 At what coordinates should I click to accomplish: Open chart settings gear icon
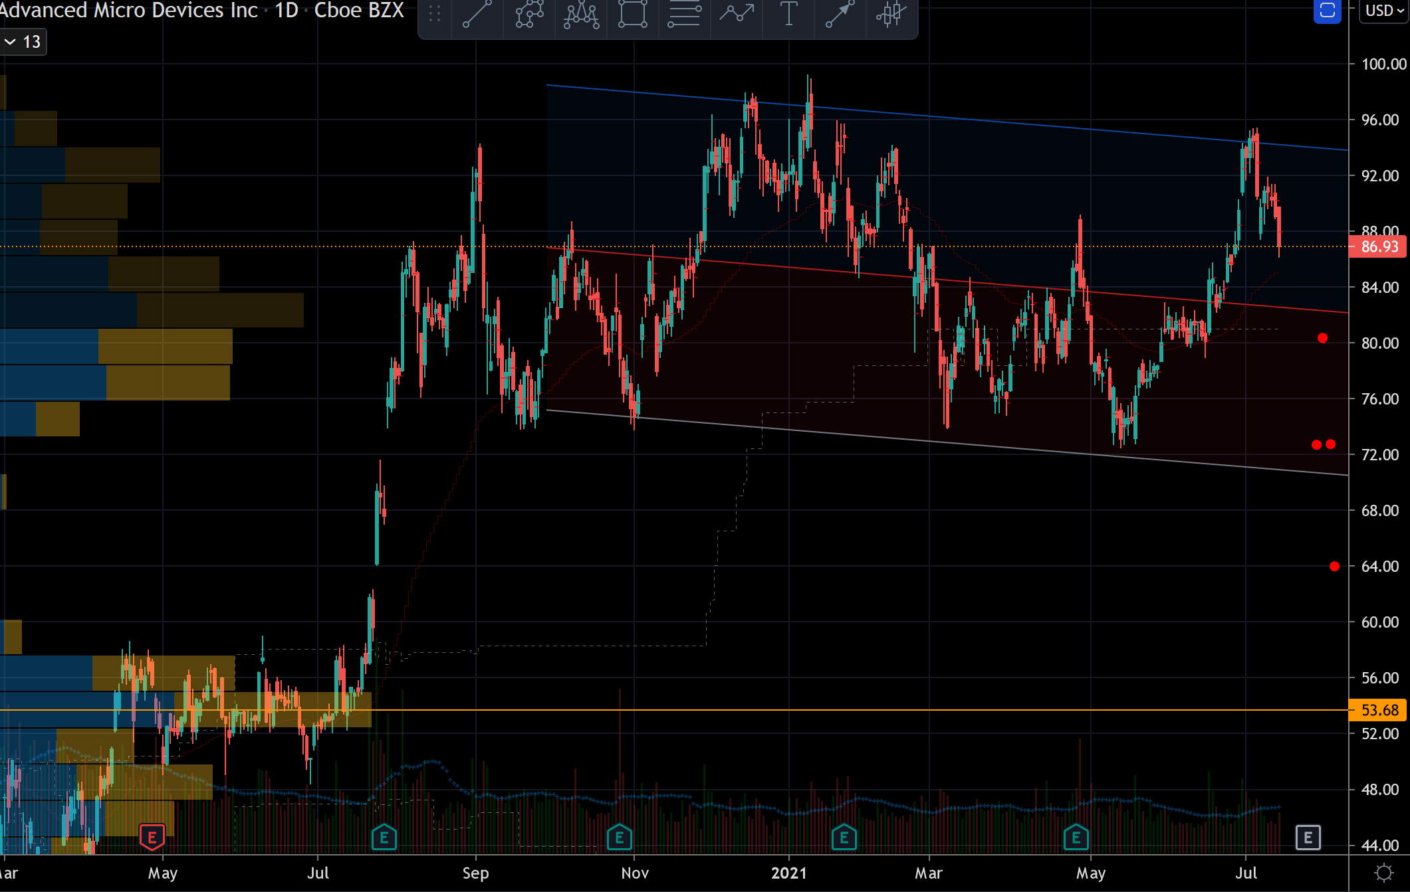tap(1384, 872)
